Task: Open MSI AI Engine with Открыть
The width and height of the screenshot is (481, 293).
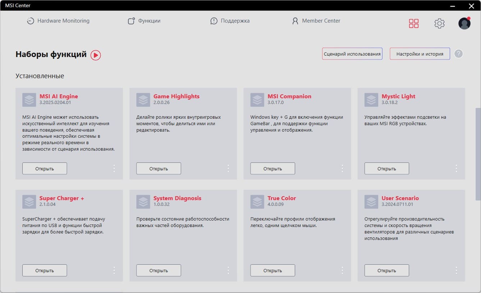Action: (x=45, y=169)
